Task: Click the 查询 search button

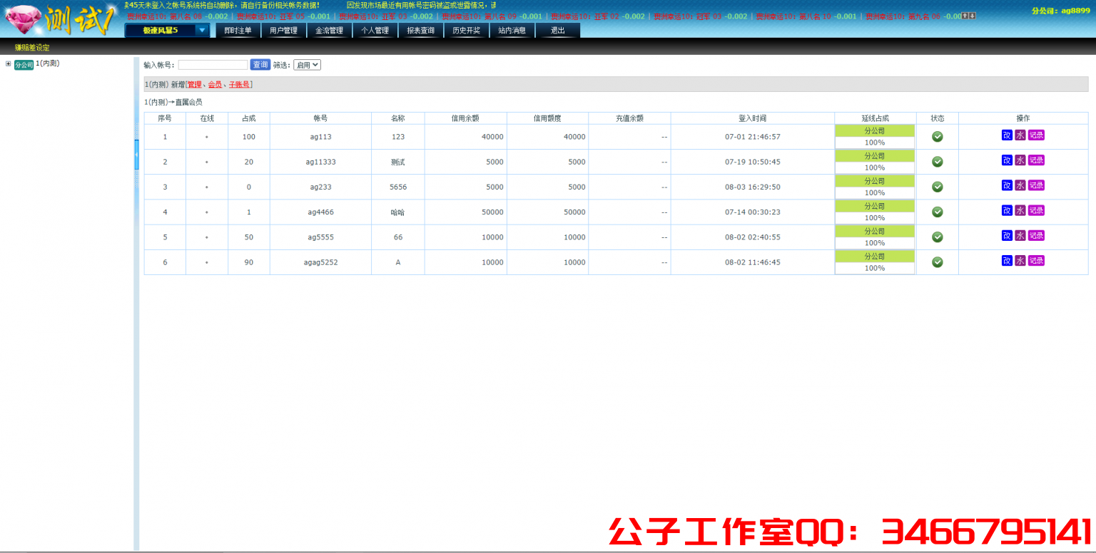Action: pyautogui.click(x=260, y=65)
